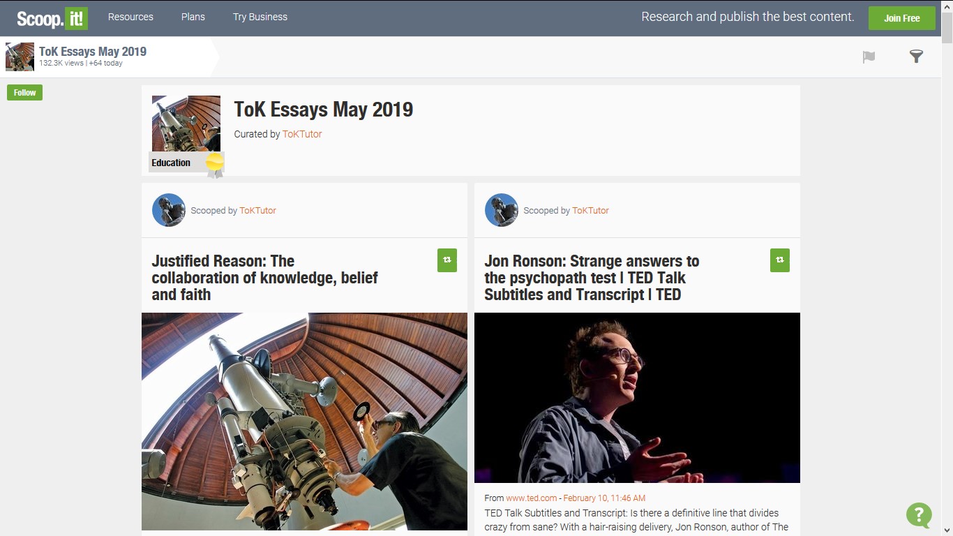Rescoop the Jon Ronson post
The width and height of the screenshot is (953, 536).
[780, 260]
